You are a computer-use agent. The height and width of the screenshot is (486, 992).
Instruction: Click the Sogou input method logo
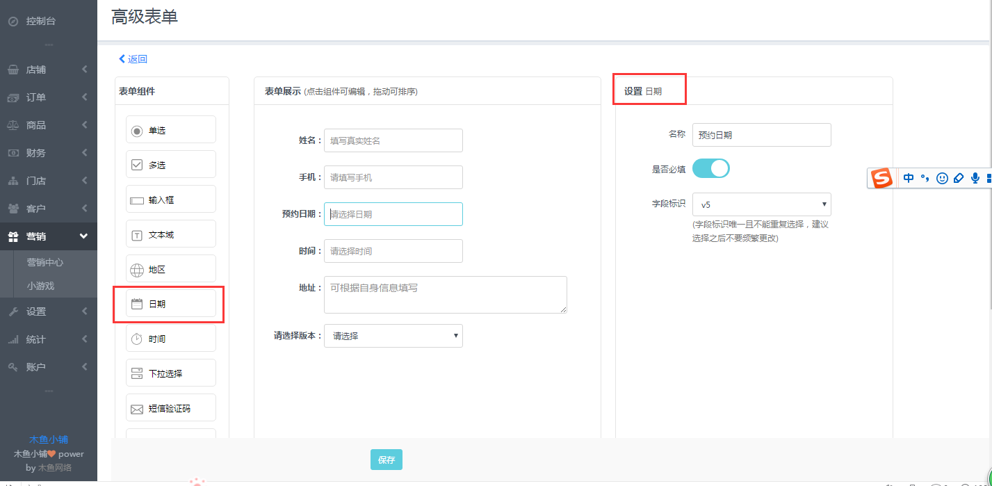(x=882, y=178)
